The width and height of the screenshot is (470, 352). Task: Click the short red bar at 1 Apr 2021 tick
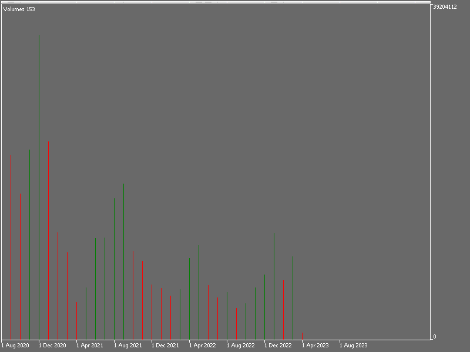coord(77,320)
